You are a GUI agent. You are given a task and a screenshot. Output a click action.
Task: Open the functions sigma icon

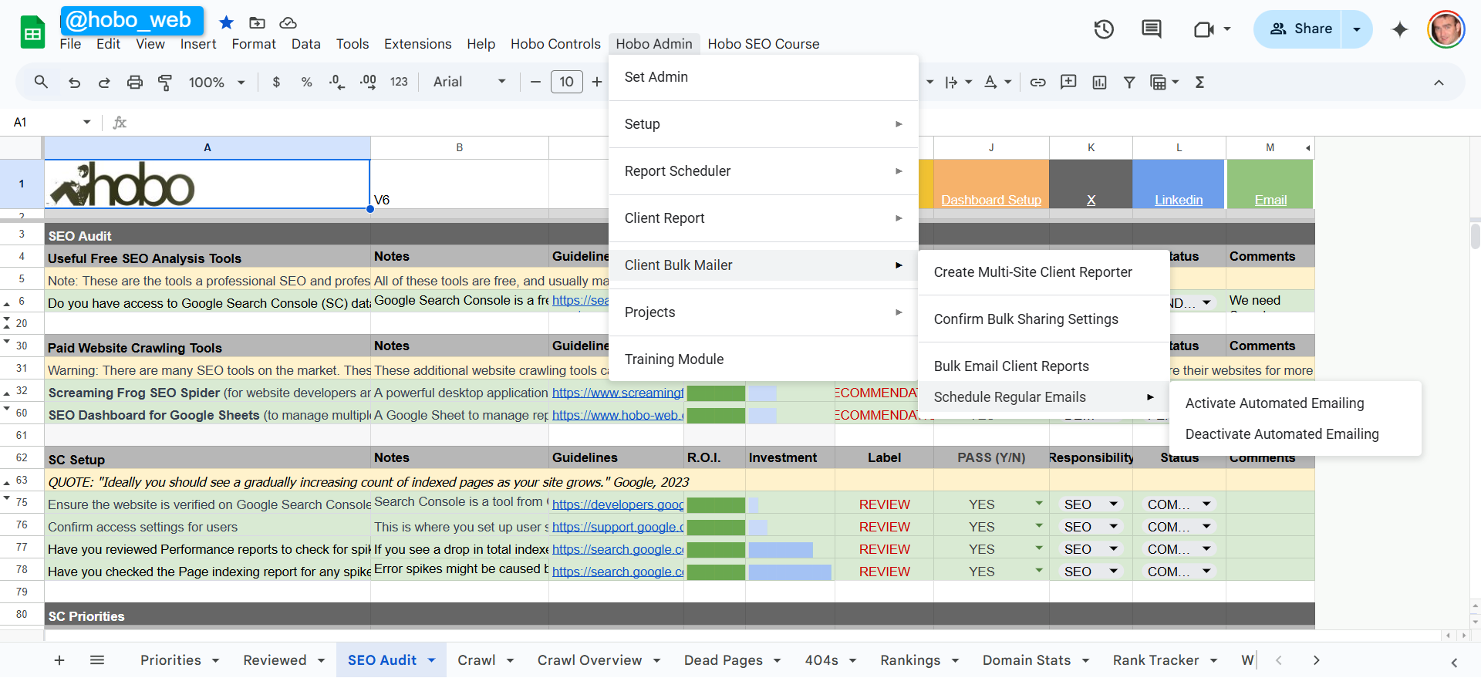pos(1199,82)
